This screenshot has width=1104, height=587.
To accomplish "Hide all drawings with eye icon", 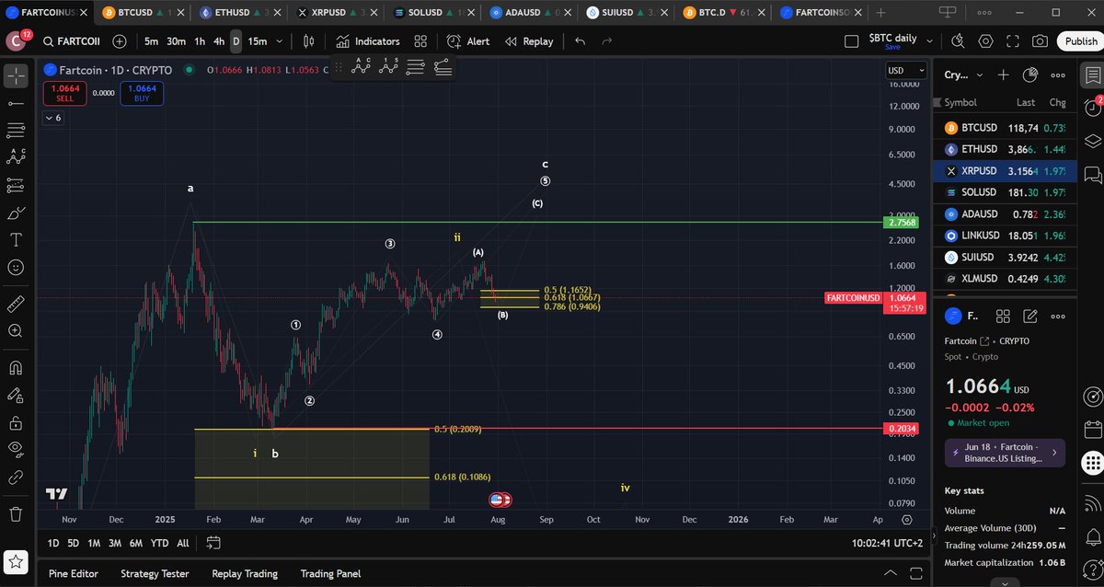I will coord(16,450).
